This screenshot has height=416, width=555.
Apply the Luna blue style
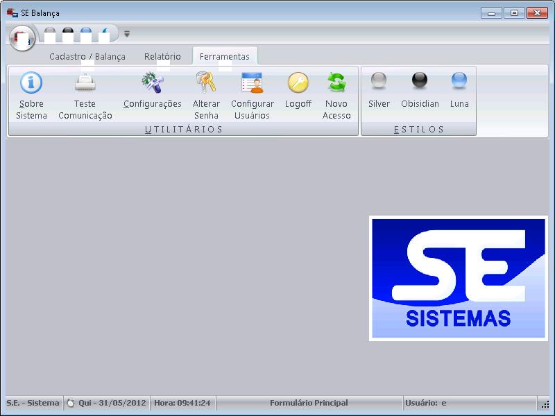[459, 82]
